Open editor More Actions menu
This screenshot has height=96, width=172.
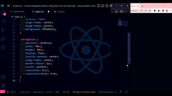point(126,11)
